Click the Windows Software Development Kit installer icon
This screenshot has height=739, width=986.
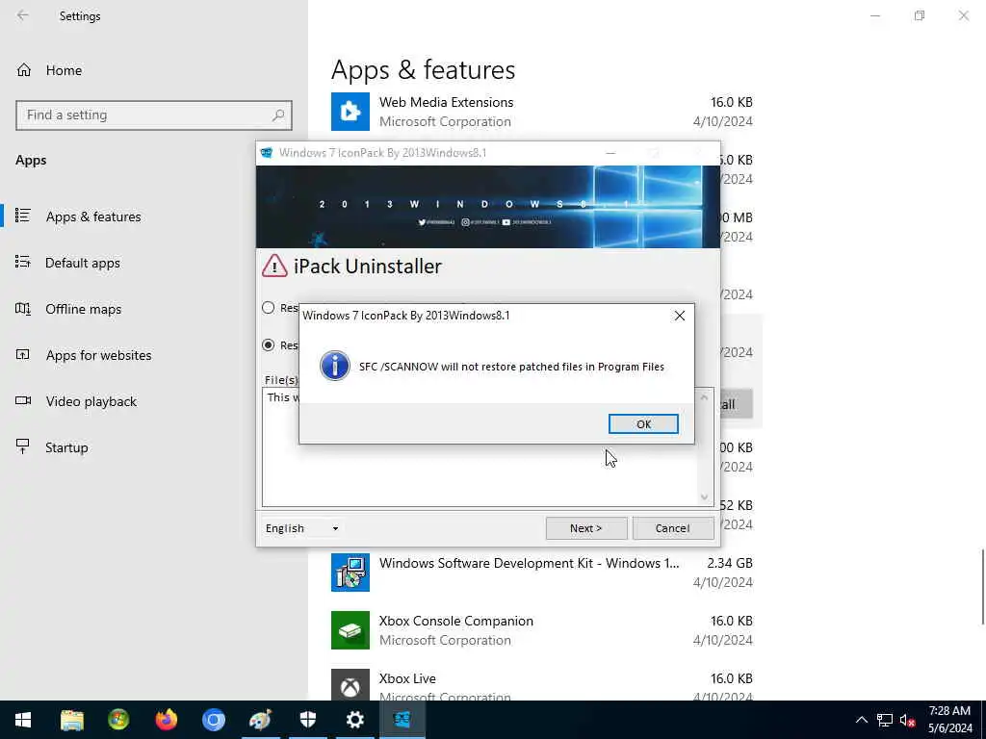pos(350,573)
